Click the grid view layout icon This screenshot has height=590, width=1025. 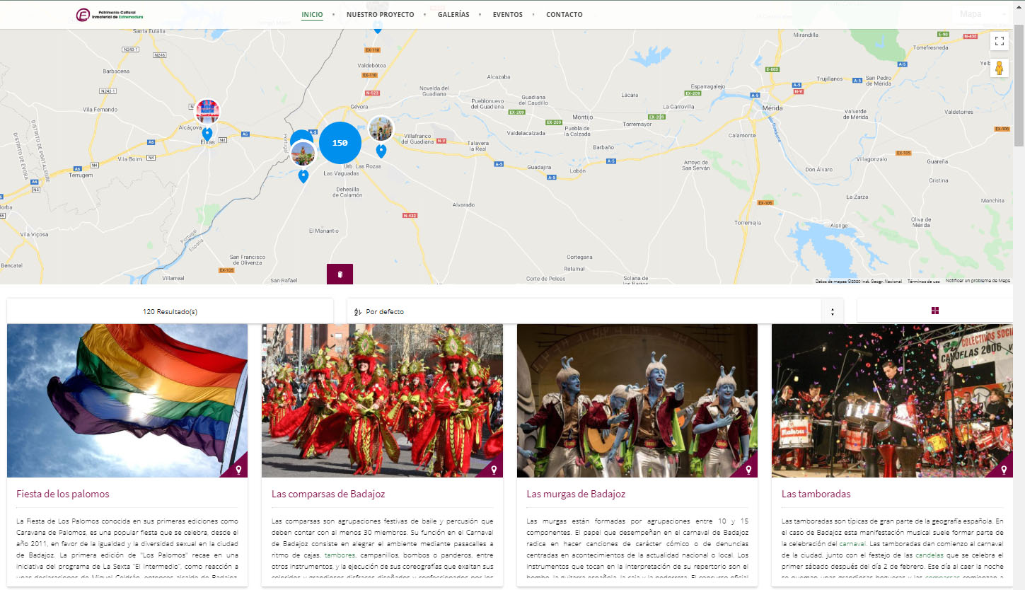click(935, 311)
